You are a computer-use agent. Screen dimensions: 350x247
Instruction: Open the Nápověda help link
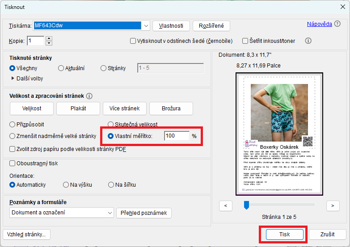319,24
